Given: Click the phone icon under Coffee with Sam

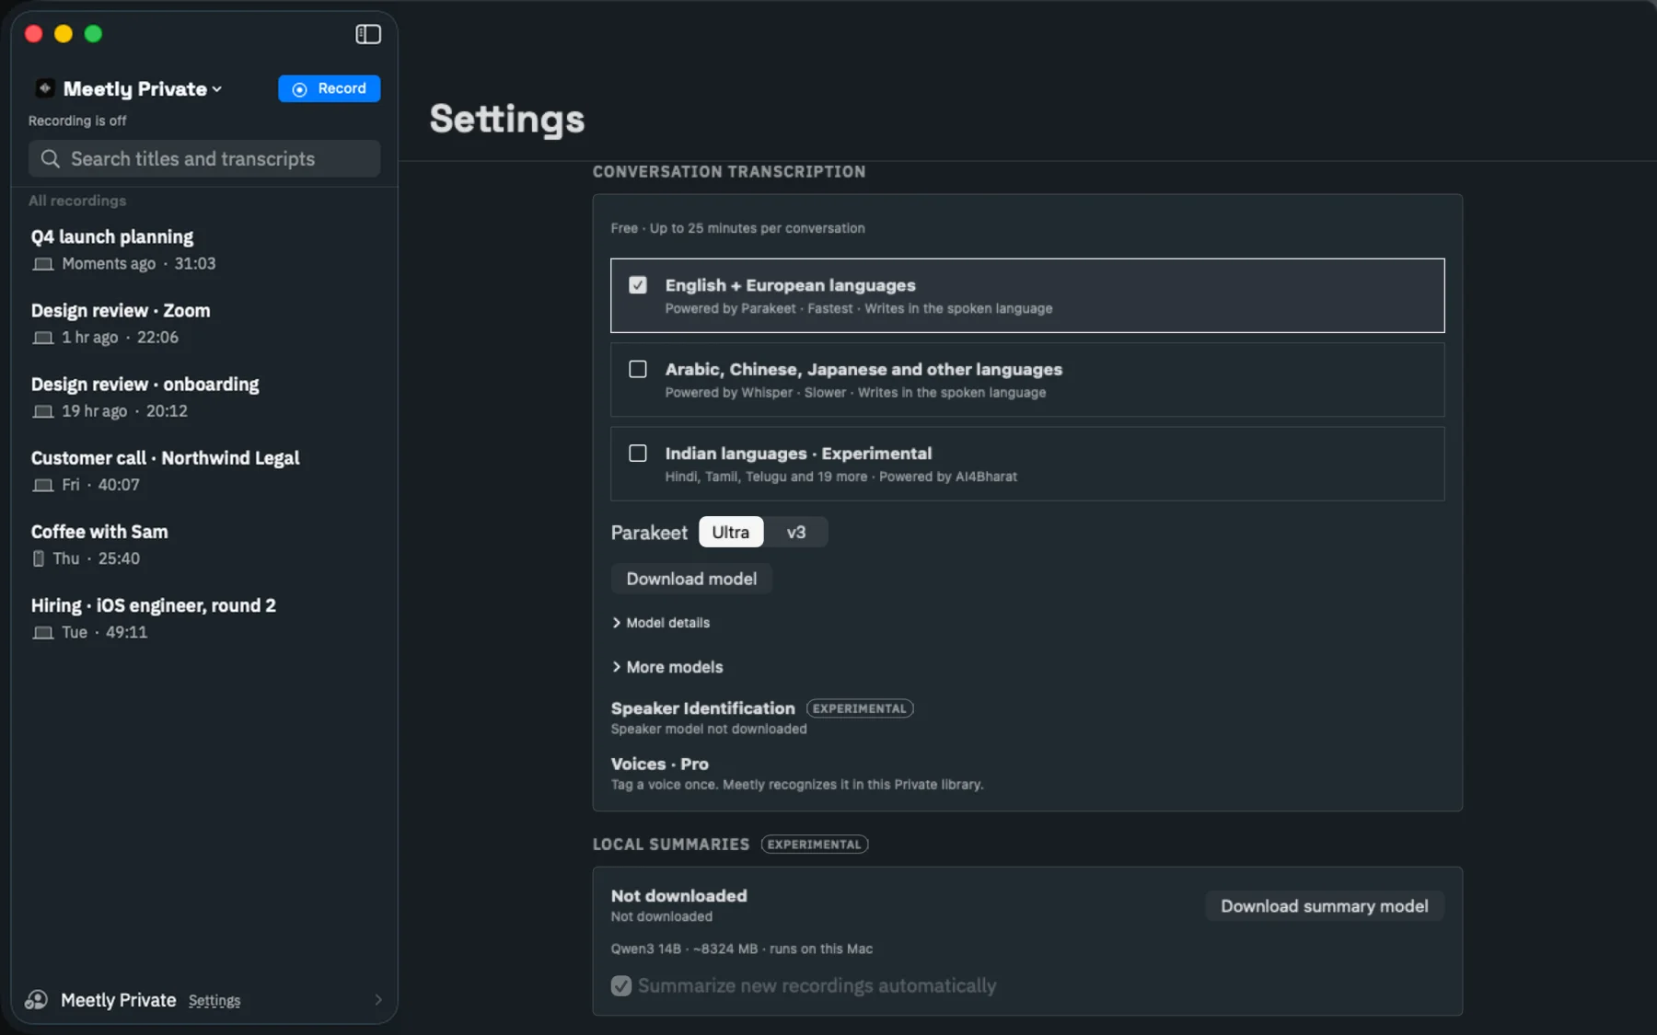Looking at the screenshot, I should pos(38,558).
